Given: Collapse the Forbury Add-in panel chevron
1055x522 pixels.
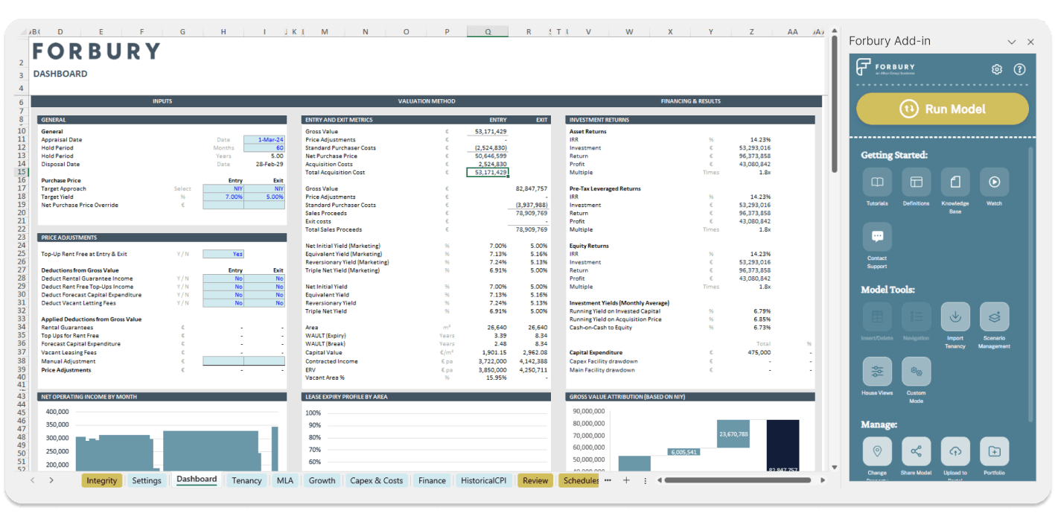Looking at the screenshot, I should click(x=1012, y=42).
